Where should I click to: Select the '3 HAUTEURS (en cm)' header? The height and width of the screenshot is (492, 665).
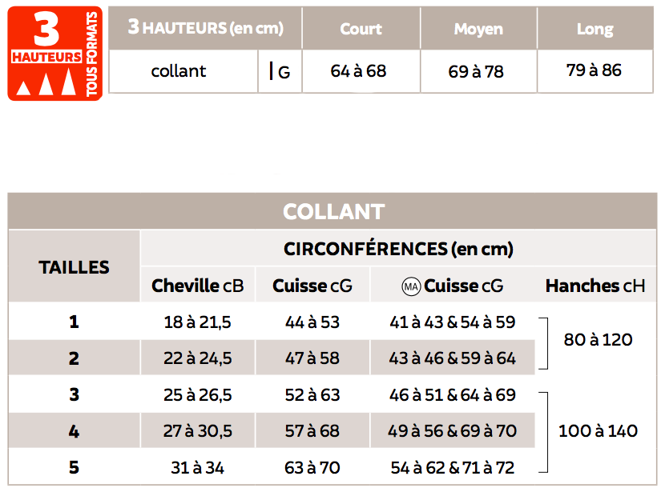pos(206,28)
